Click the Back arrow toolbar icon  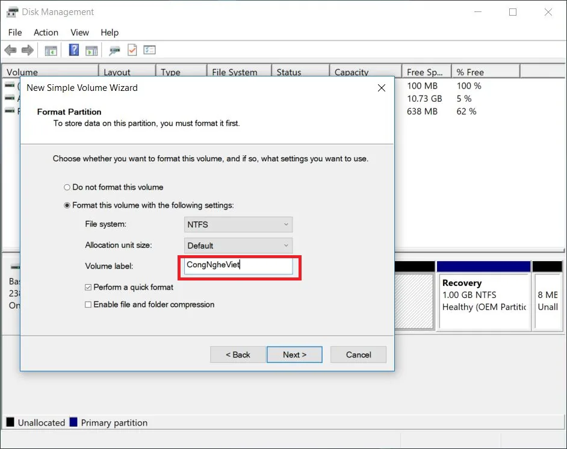[x=10, y=50]
